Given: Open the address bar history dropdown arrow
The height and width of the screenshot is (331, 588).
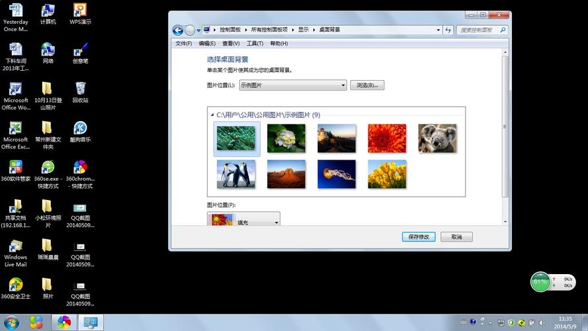Looking at the screenshot, I should (x=439, y=30).
